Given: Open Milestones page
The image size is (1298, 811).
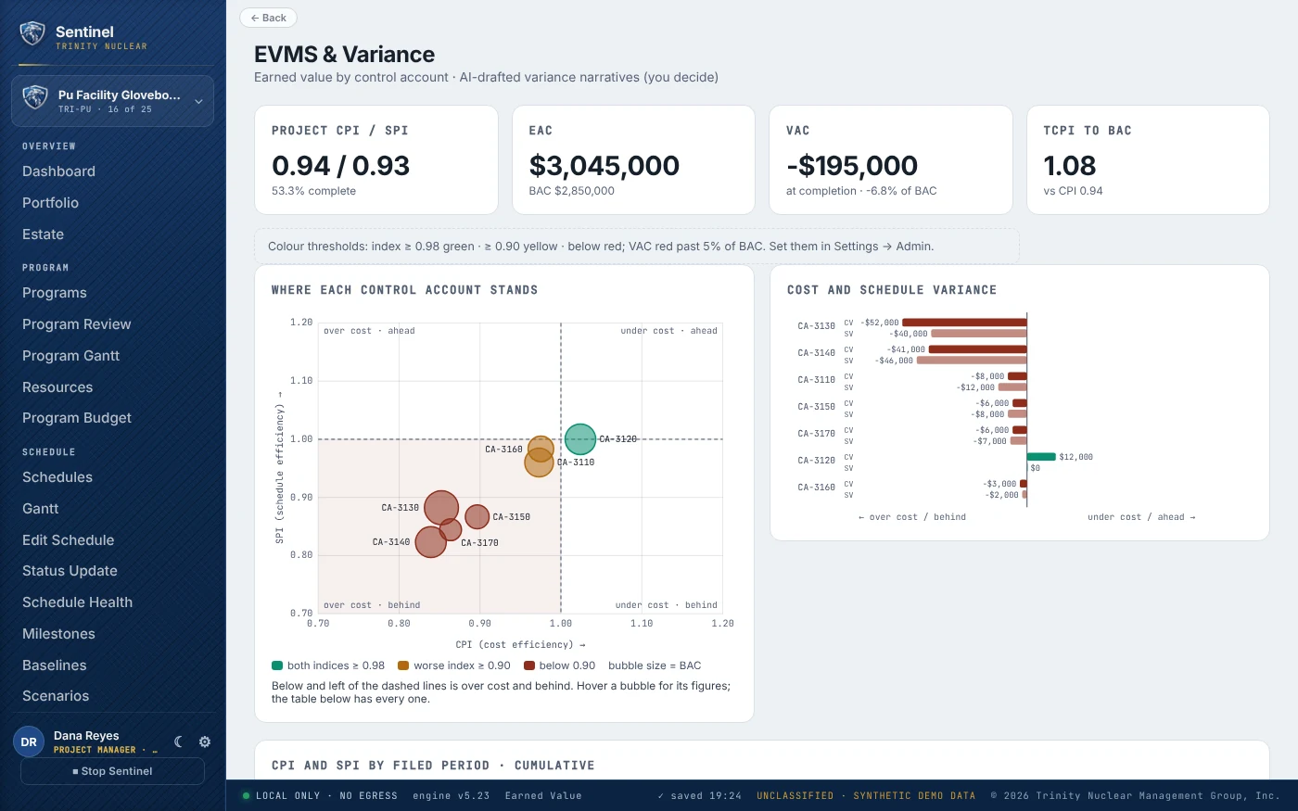Looking at the screenshot, I should click(x=58, y=634).
